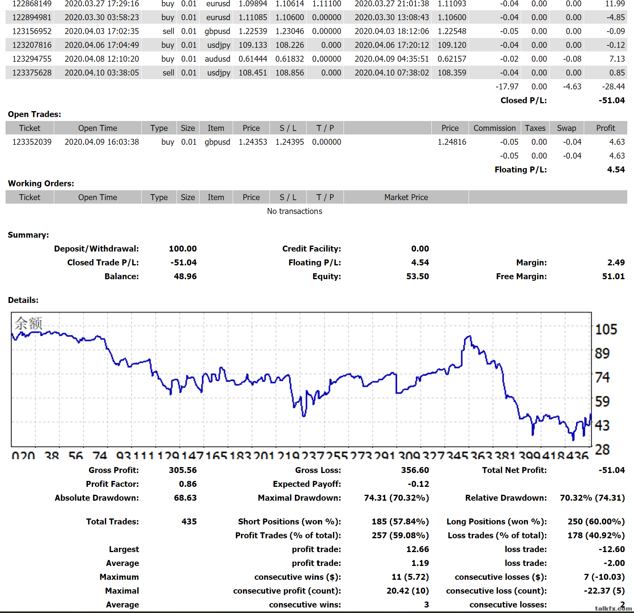Click the Profit column header in Open Trades
The height and width of the screenshot is (613, 634).
[606, 128]
